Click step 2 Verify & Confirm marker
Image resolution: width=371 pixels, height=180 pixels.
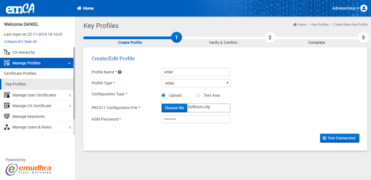[270, 38]
